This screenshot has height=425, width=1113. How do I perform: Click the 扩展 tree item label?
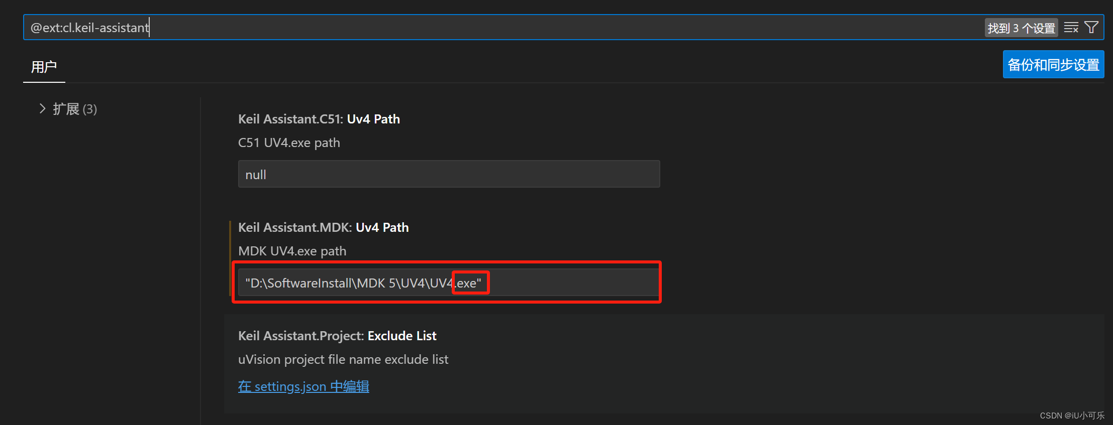click(x=67, y=109)
